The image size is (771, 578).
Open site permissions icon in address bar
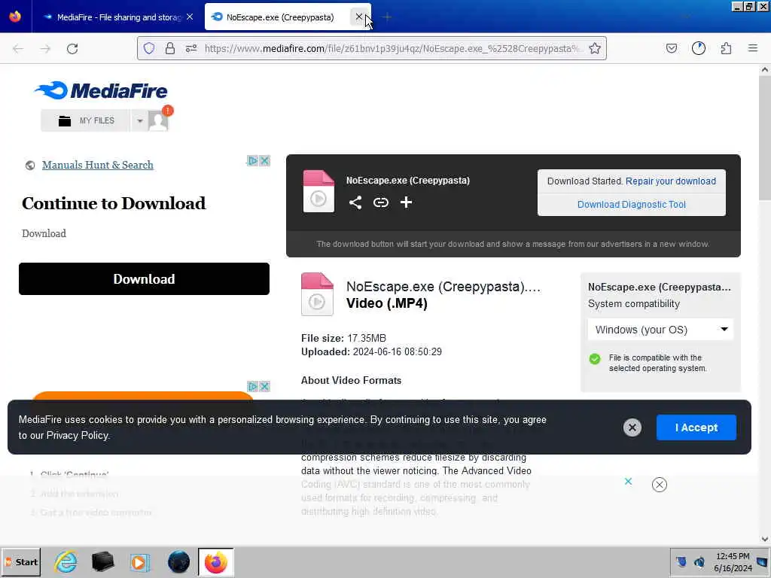coord(191,48)
